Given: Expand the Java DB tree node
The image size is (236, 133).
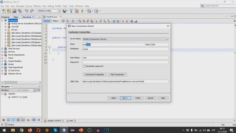Looking at the screenshot, I should point(6,27).
